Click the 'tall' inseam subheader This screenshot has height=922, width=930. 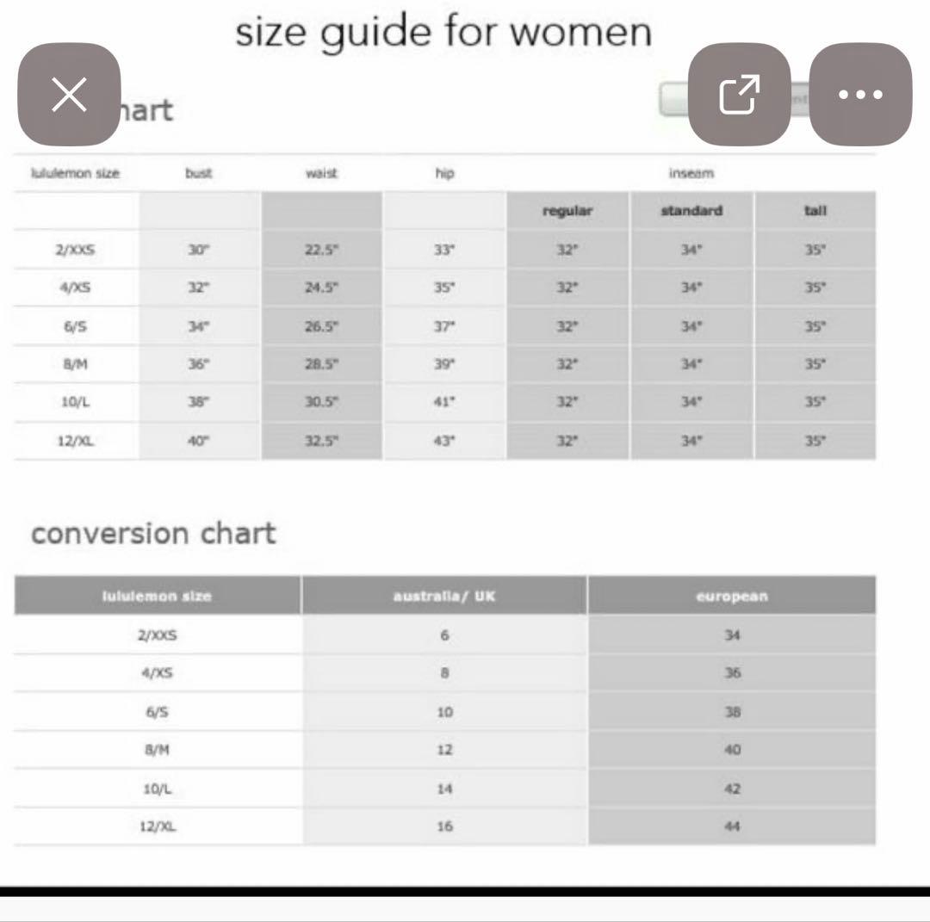(x=815, y=210)
